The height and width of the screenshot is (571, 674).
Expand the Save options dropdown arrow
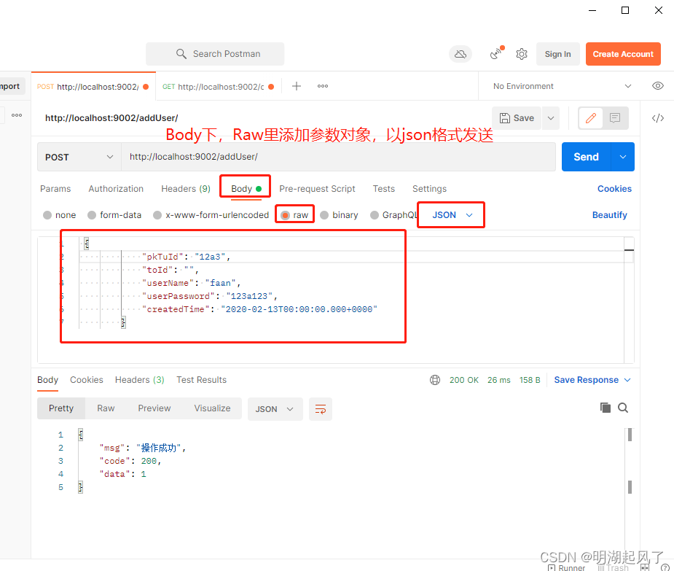point(551,118)
